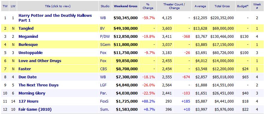View The Next Three Days page
This screenshot has height=114, width=265.
pos(39,85)
